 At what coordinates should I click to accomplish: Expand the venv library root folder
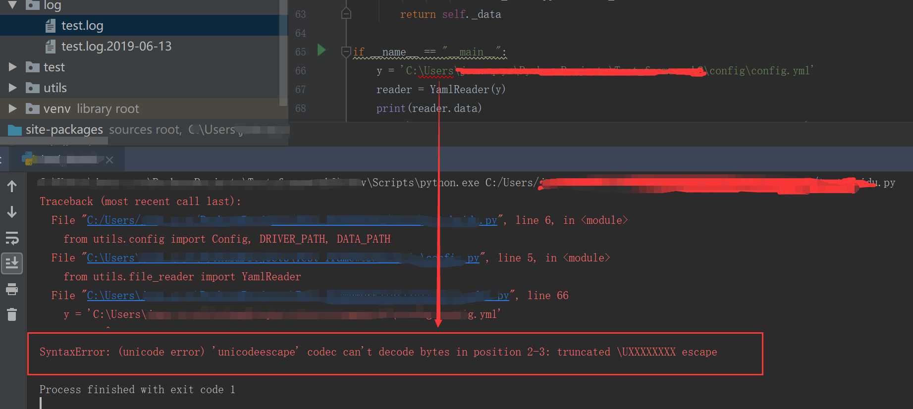[x=13, y=108]
